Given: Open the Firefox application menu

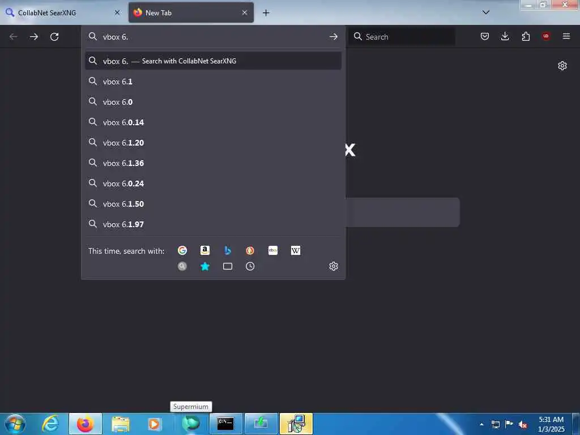Looking at the screenshot, I should [x=566, y=36].
